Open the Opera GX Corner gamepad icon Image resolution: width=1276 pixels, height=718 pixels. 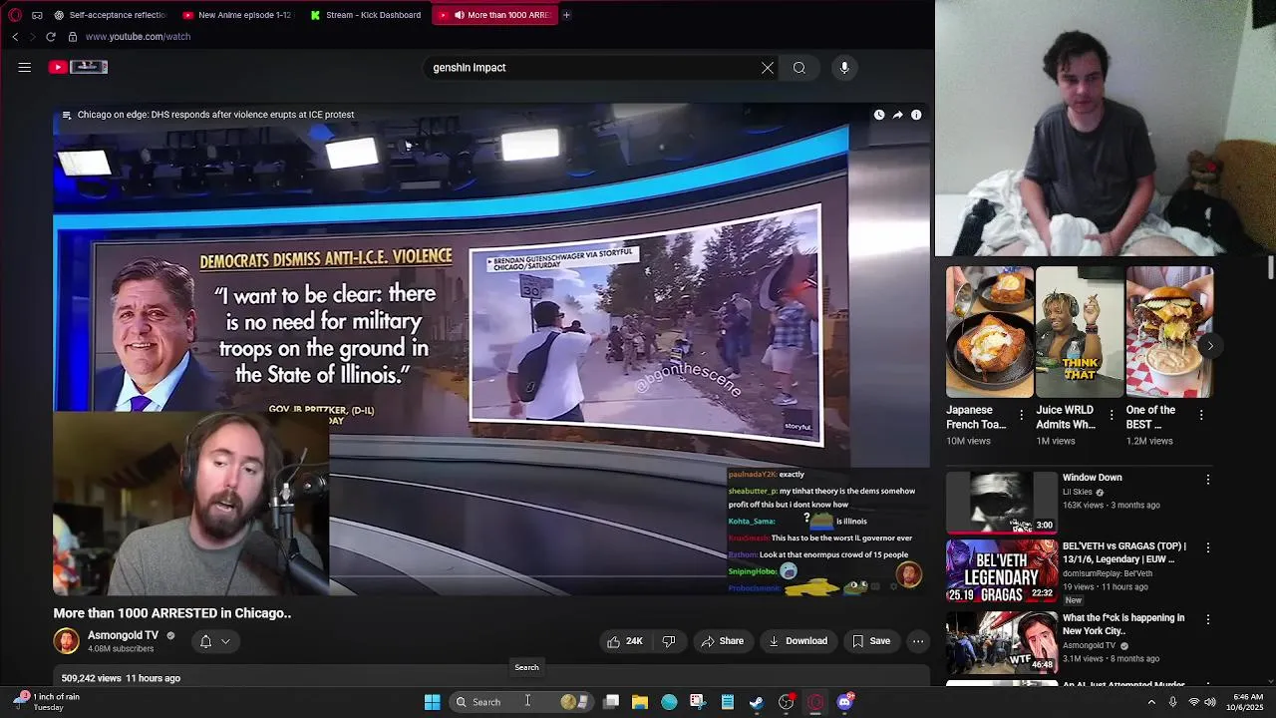37,15
